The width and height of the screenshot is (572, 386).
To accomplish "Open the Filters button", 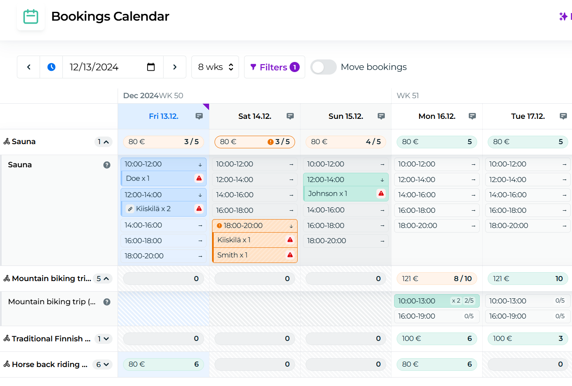I will (274, 67).
